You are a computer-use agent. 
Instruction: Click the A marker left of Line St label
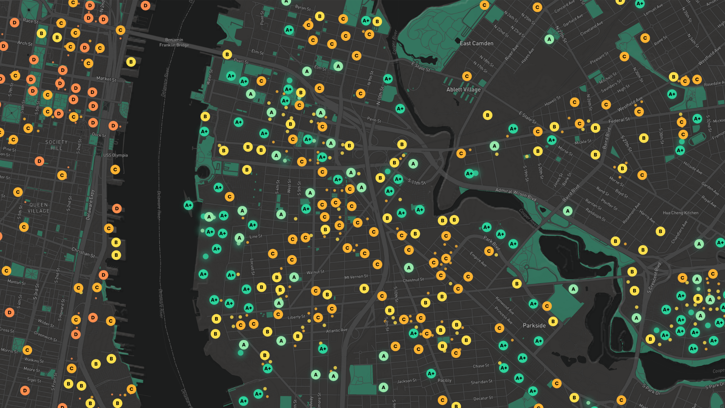239,238
